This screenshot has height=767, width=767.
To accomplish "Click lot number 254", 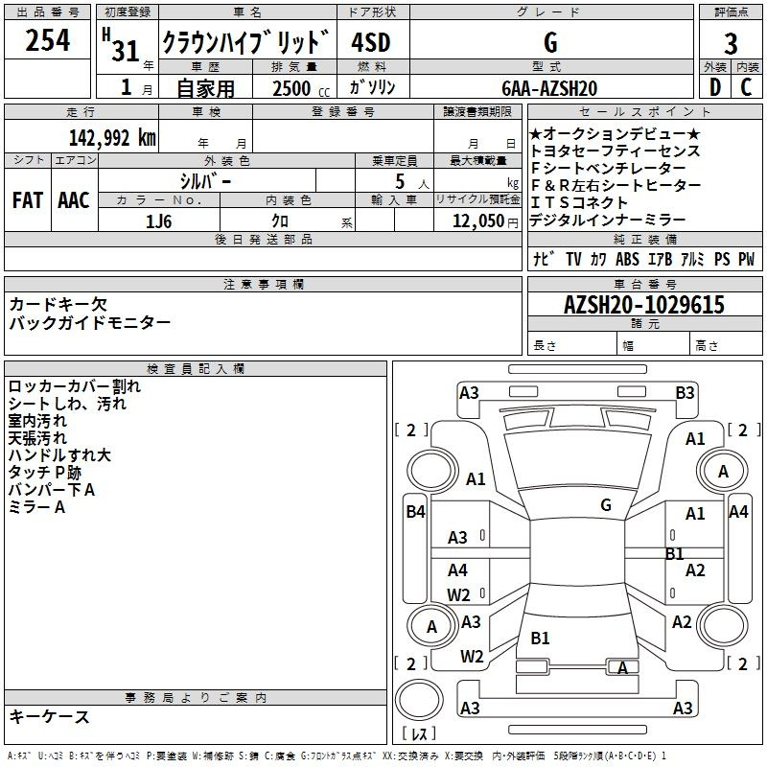I will tap(47, 42).
